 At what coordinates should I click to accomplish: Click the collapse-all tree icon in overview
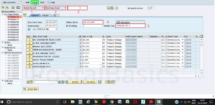tap(7, 8)
